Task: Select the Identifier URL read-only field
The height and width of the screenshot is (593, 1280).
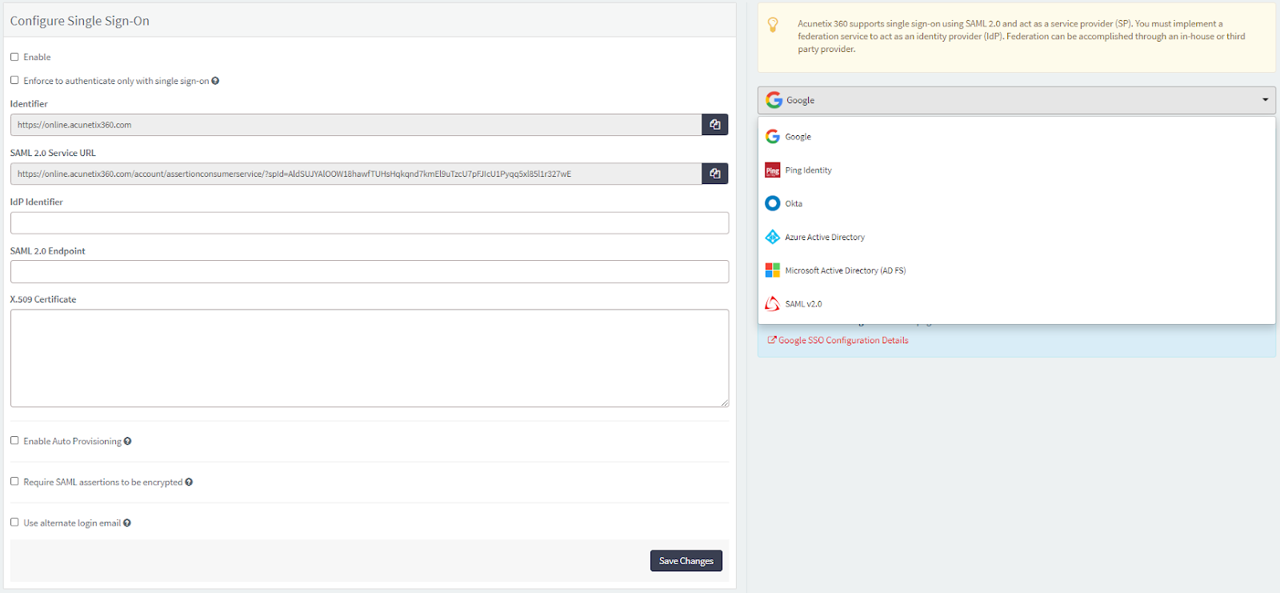Action: pyautogui.click(x=356, y=125)
